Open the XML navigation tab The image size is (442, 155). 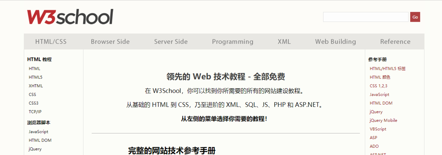(284, 41)
